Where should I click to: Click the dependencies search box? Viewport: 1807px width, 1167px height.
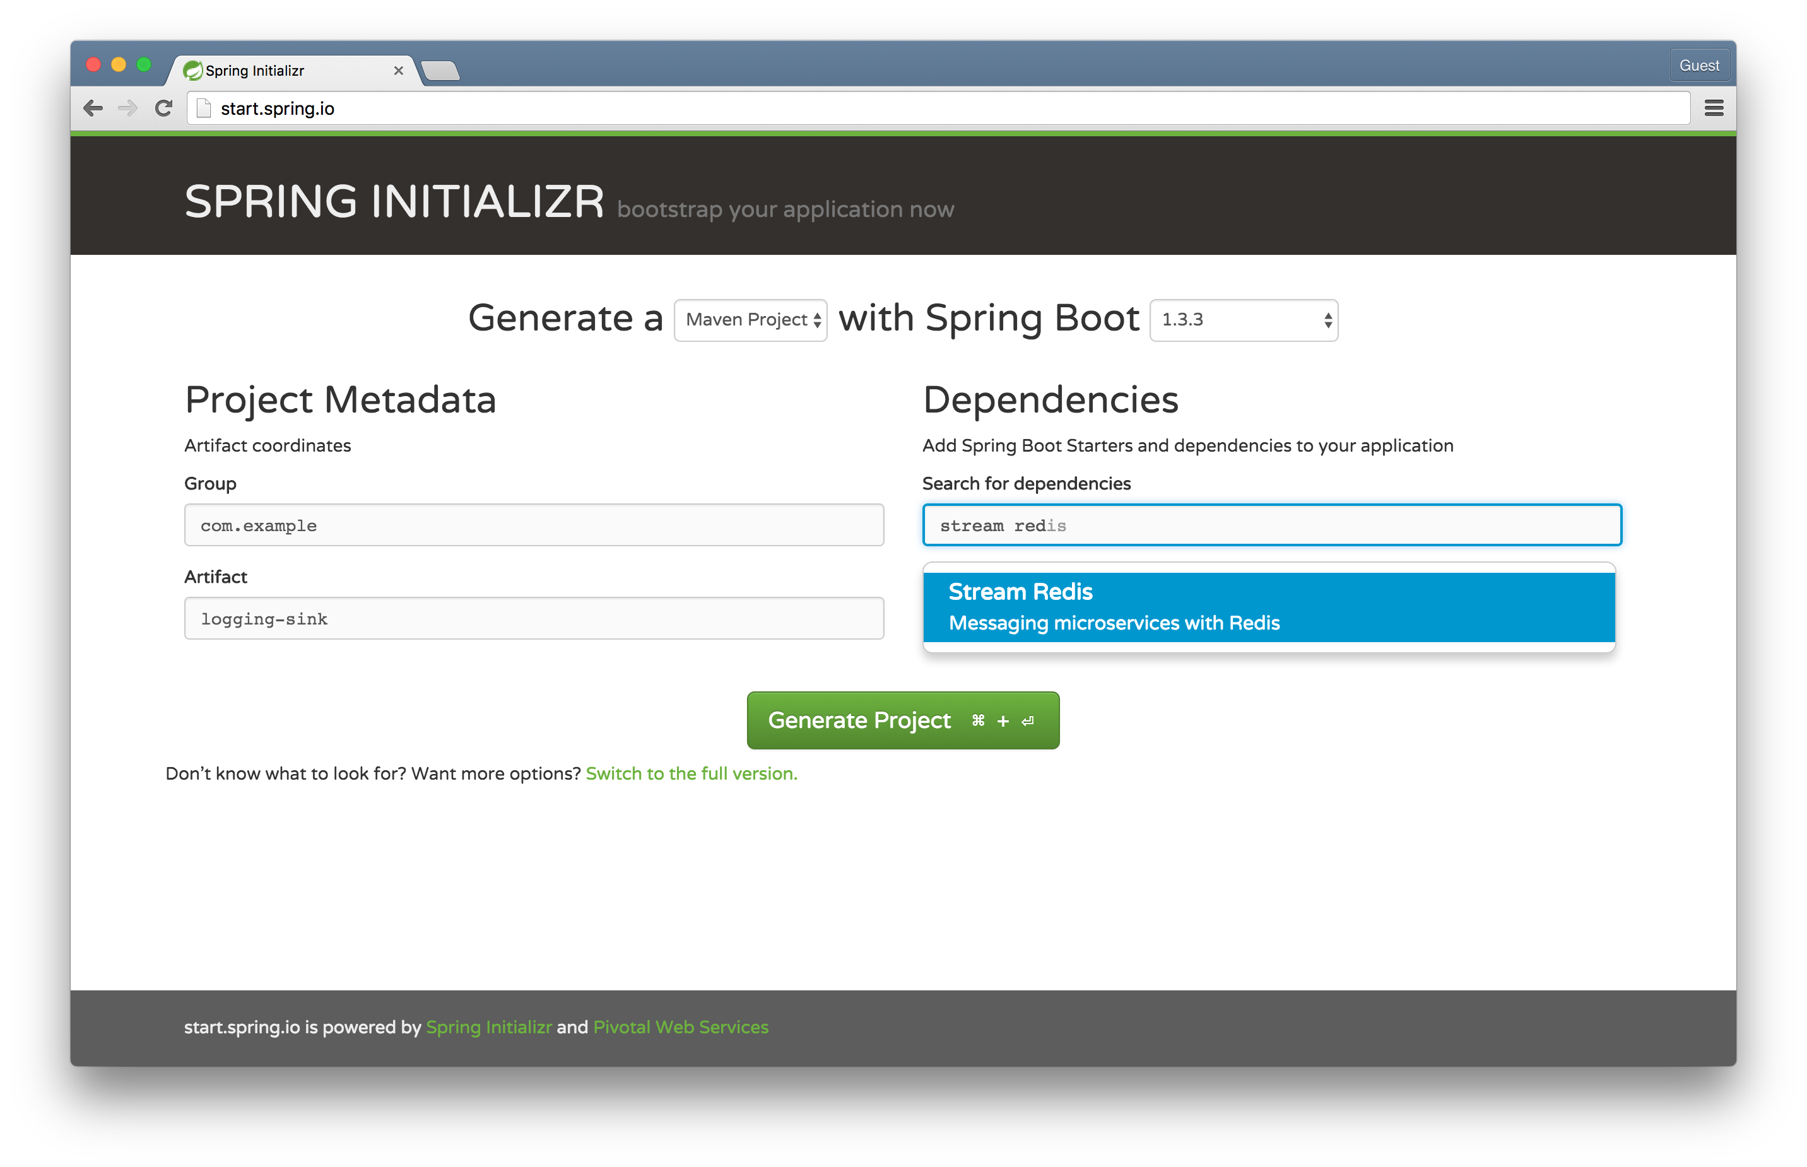[x=1271, y=525]
